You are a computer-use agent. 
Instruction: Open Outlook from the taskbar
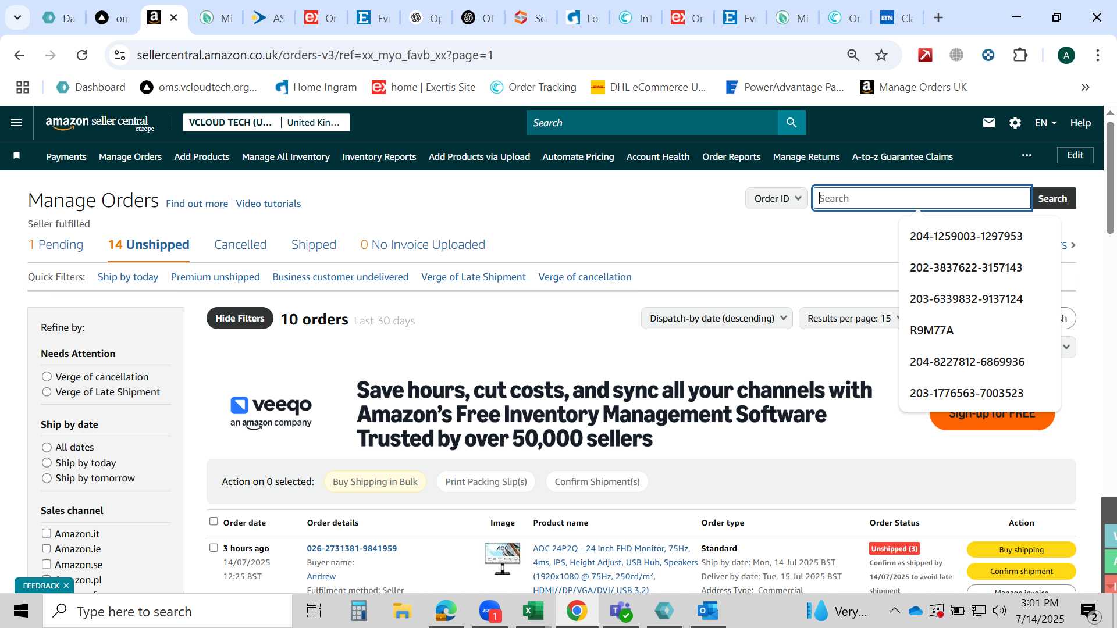tap(707, 611)
